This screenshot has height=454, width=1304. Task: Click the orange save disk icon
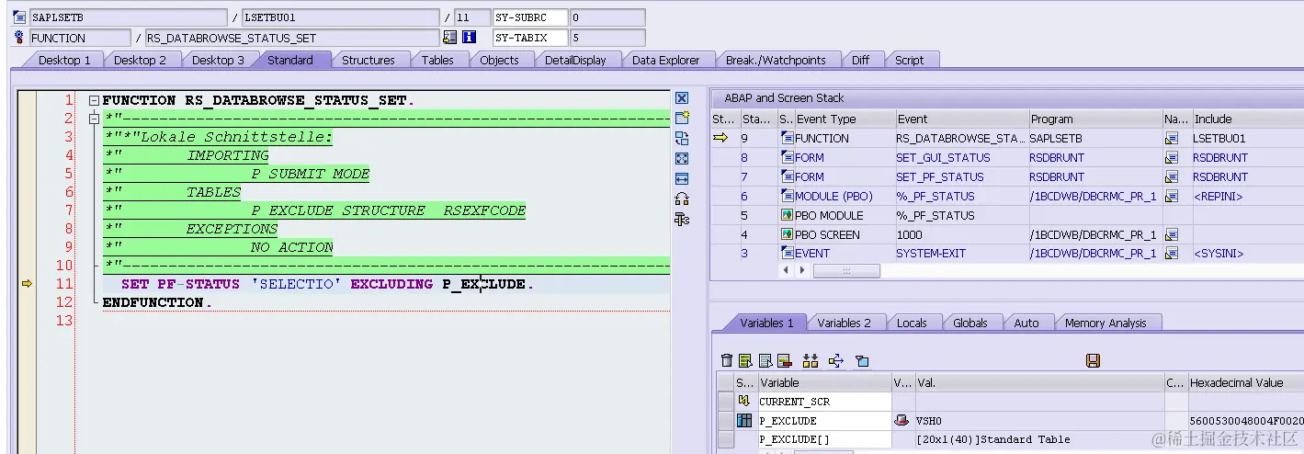[1093, 360]
